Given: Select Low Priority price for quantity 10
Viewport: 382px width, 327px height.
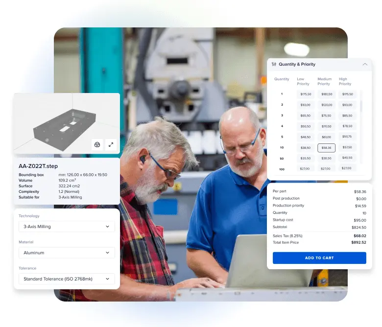Looking at the screenshot, I should 306,148.
